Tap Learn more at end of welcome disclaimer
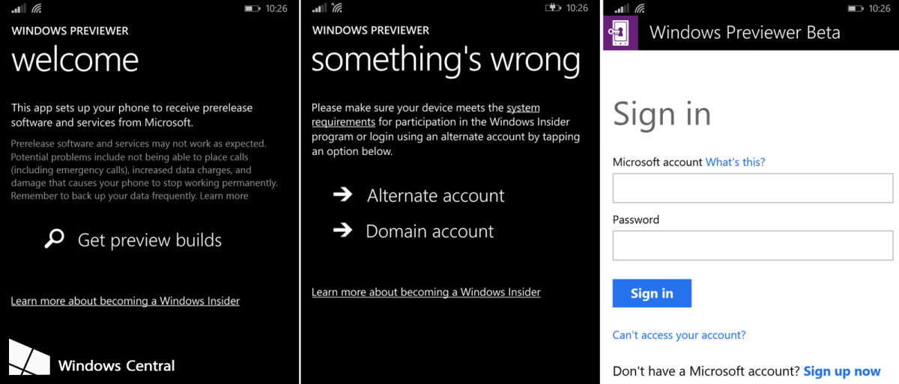Image resolution: width=899 pixels, height=384 pixels. pyautogui.click(x=224, y=195)
